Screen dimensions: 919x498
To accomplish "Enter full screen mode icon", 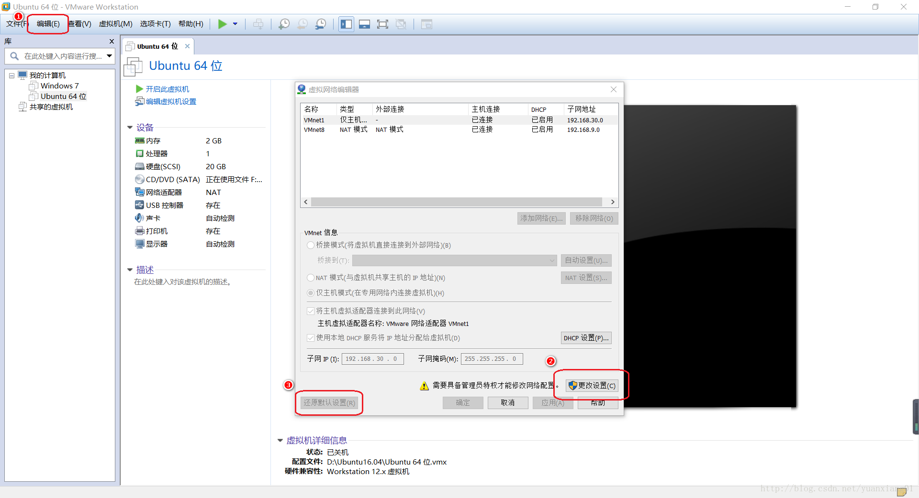I will click(x=382, y=24).
